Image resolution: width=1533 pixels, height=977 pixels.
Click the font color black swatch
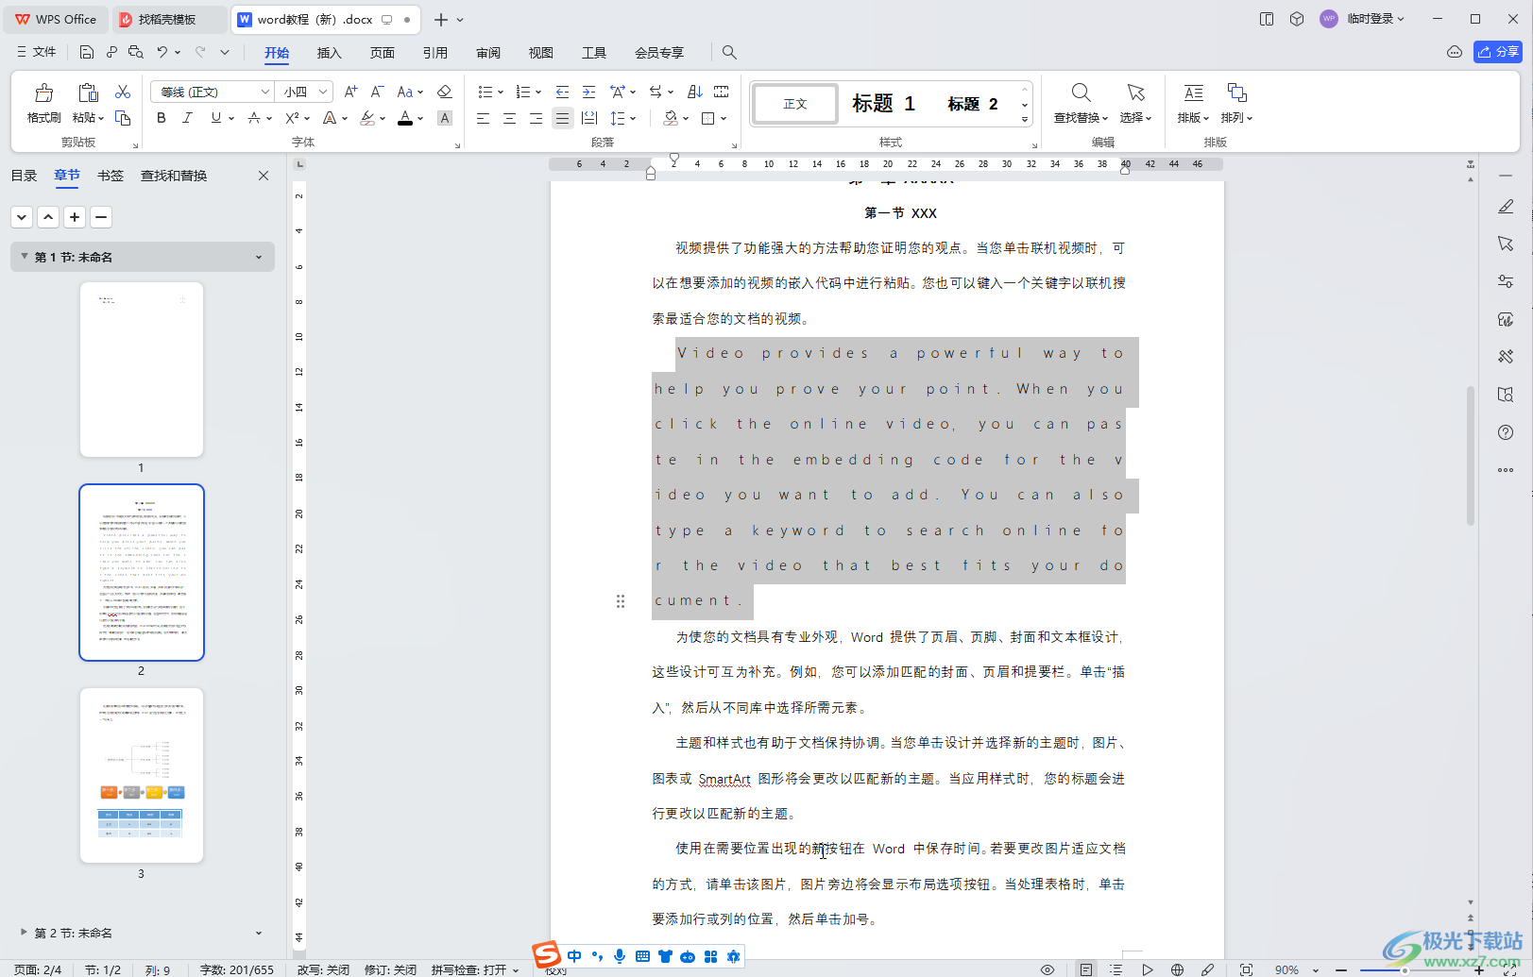point(405,118)
